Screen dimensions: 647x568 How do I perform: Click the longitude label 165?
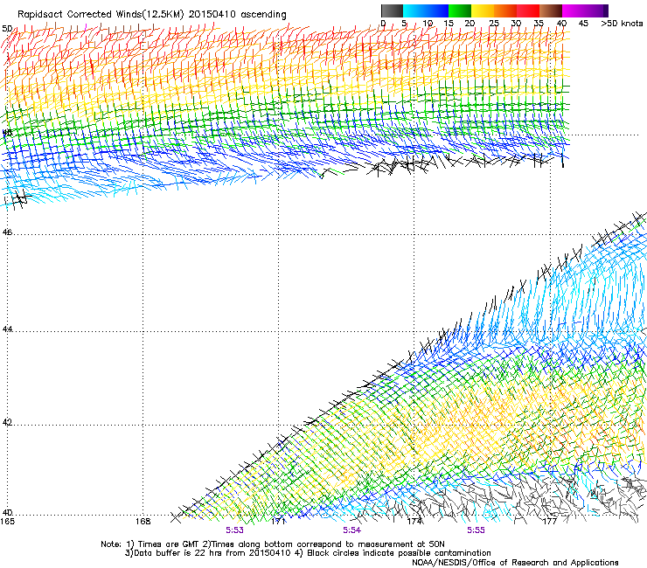[x=7, y=522]
